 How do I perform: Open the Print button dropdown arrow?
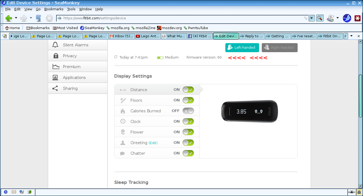[338, 18]
